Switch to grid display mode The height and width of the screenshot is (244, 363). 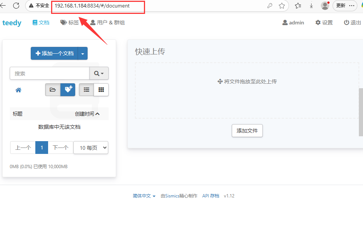pyautogui.click(x=101, y=90)
